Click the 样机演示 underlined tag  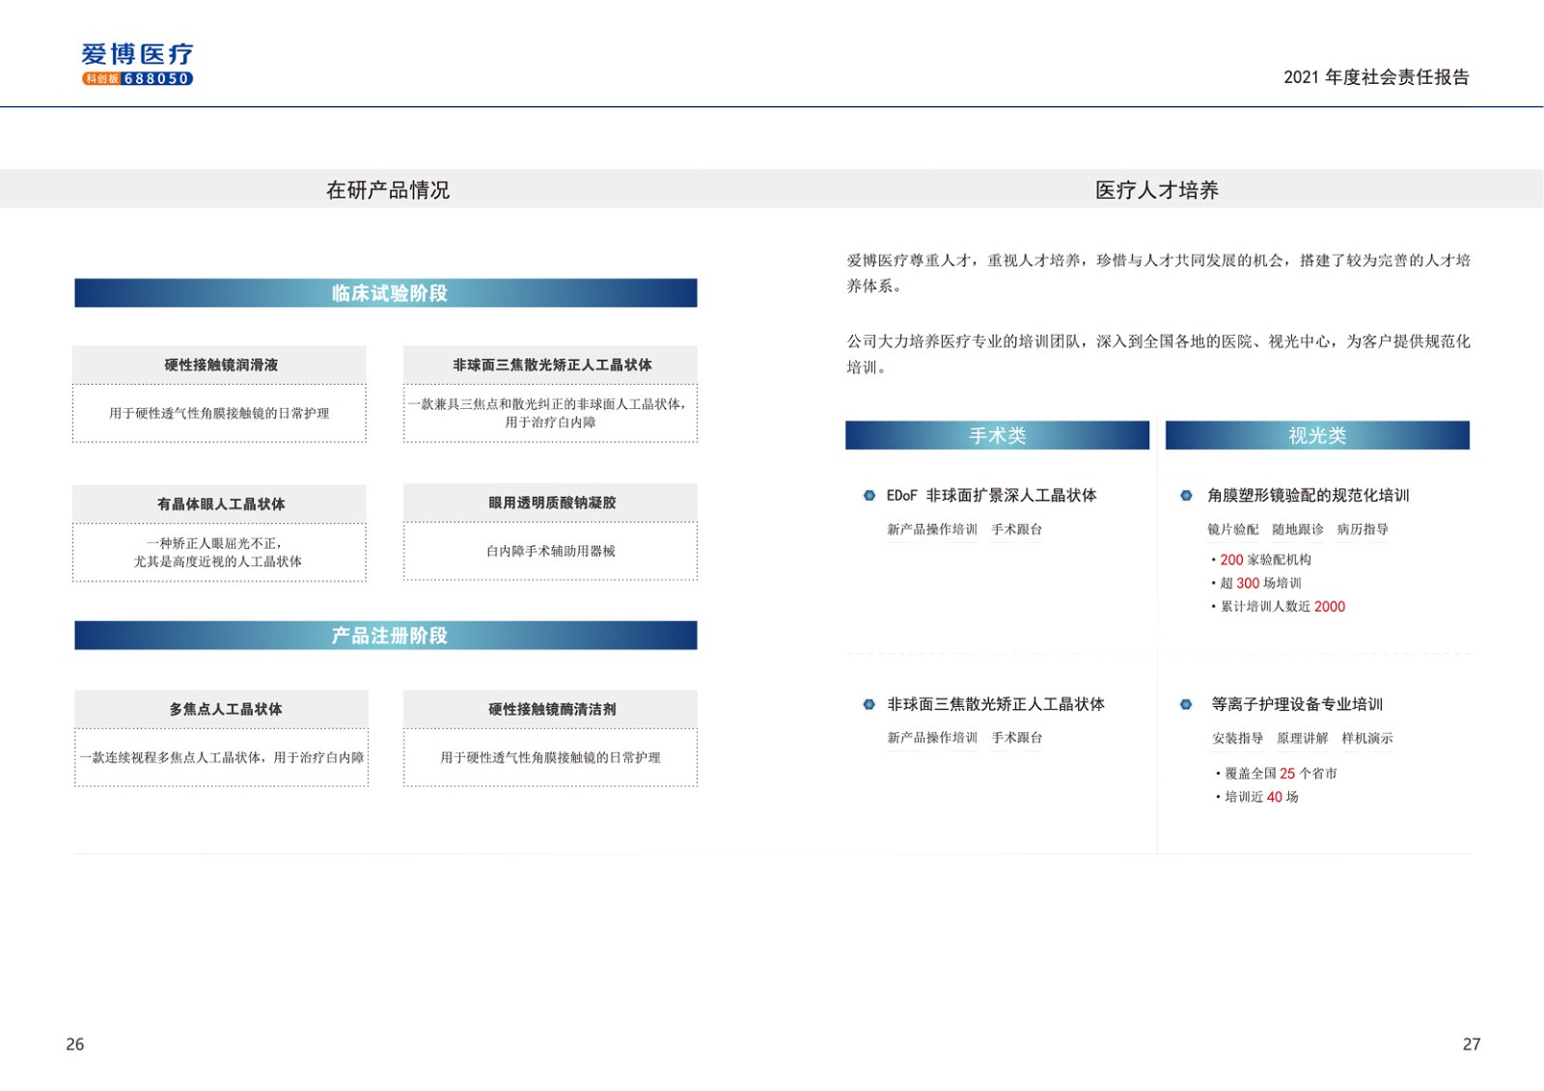point(1366,739)
